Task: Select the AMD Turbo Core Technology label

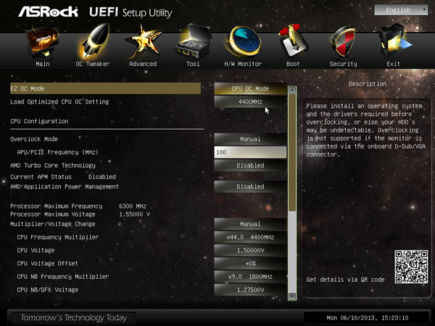Action: [53, 165]
